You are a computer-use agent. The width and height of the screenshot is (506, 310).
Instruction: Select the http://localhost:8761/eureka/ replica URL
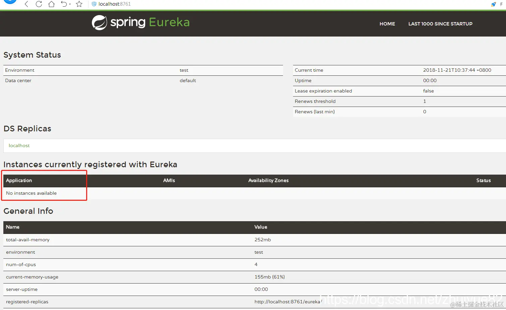coord(288,302)
